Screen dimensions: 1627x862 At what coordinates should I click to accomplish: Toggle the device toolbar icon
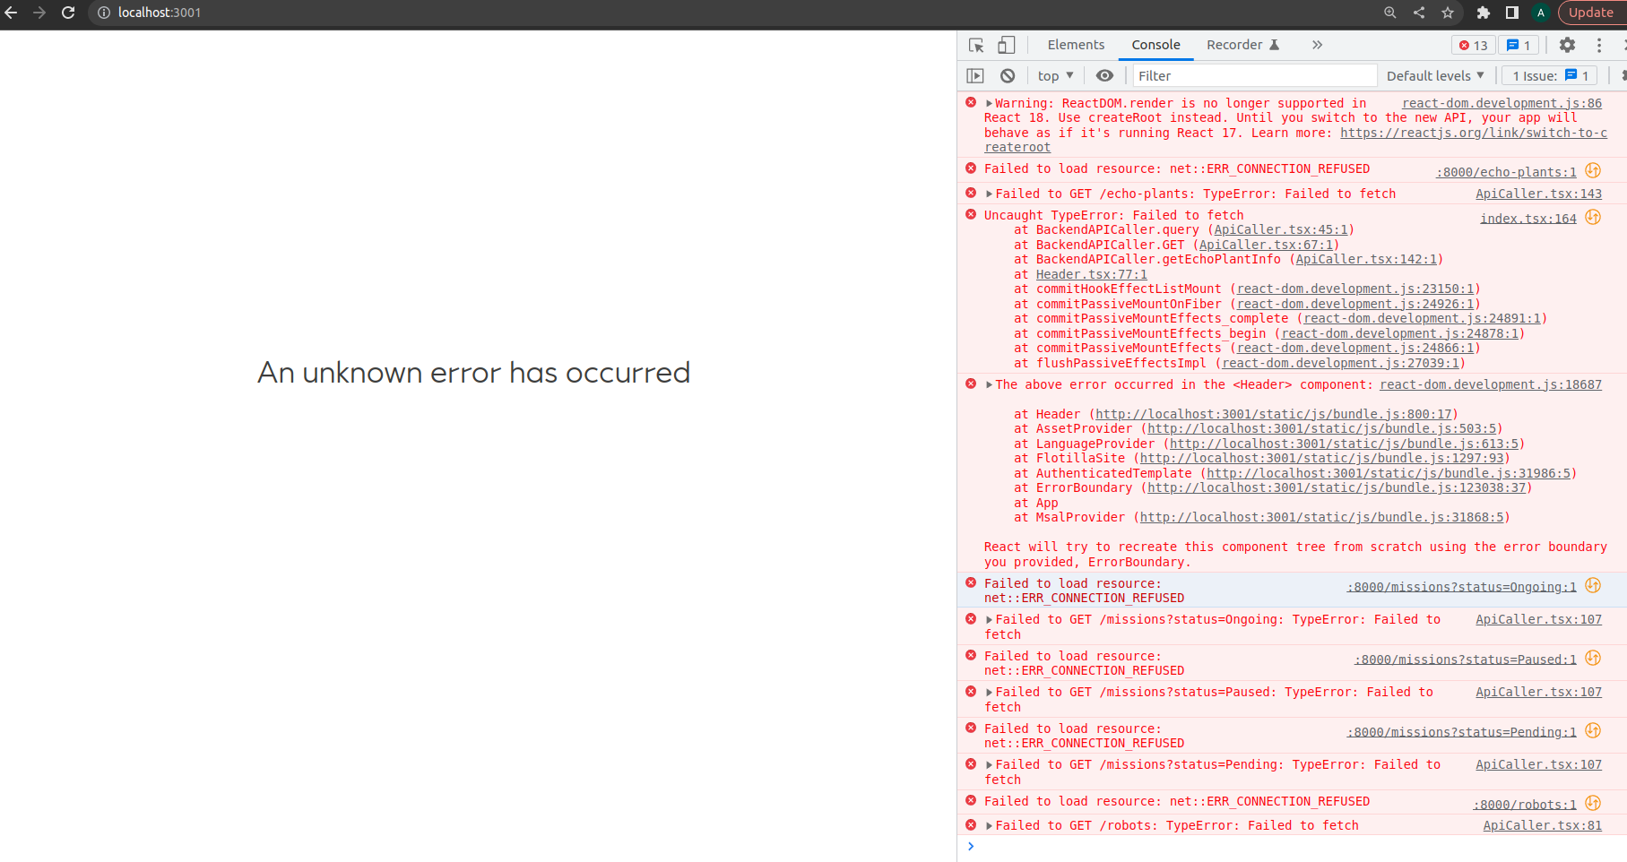(x=1007, y=45)
